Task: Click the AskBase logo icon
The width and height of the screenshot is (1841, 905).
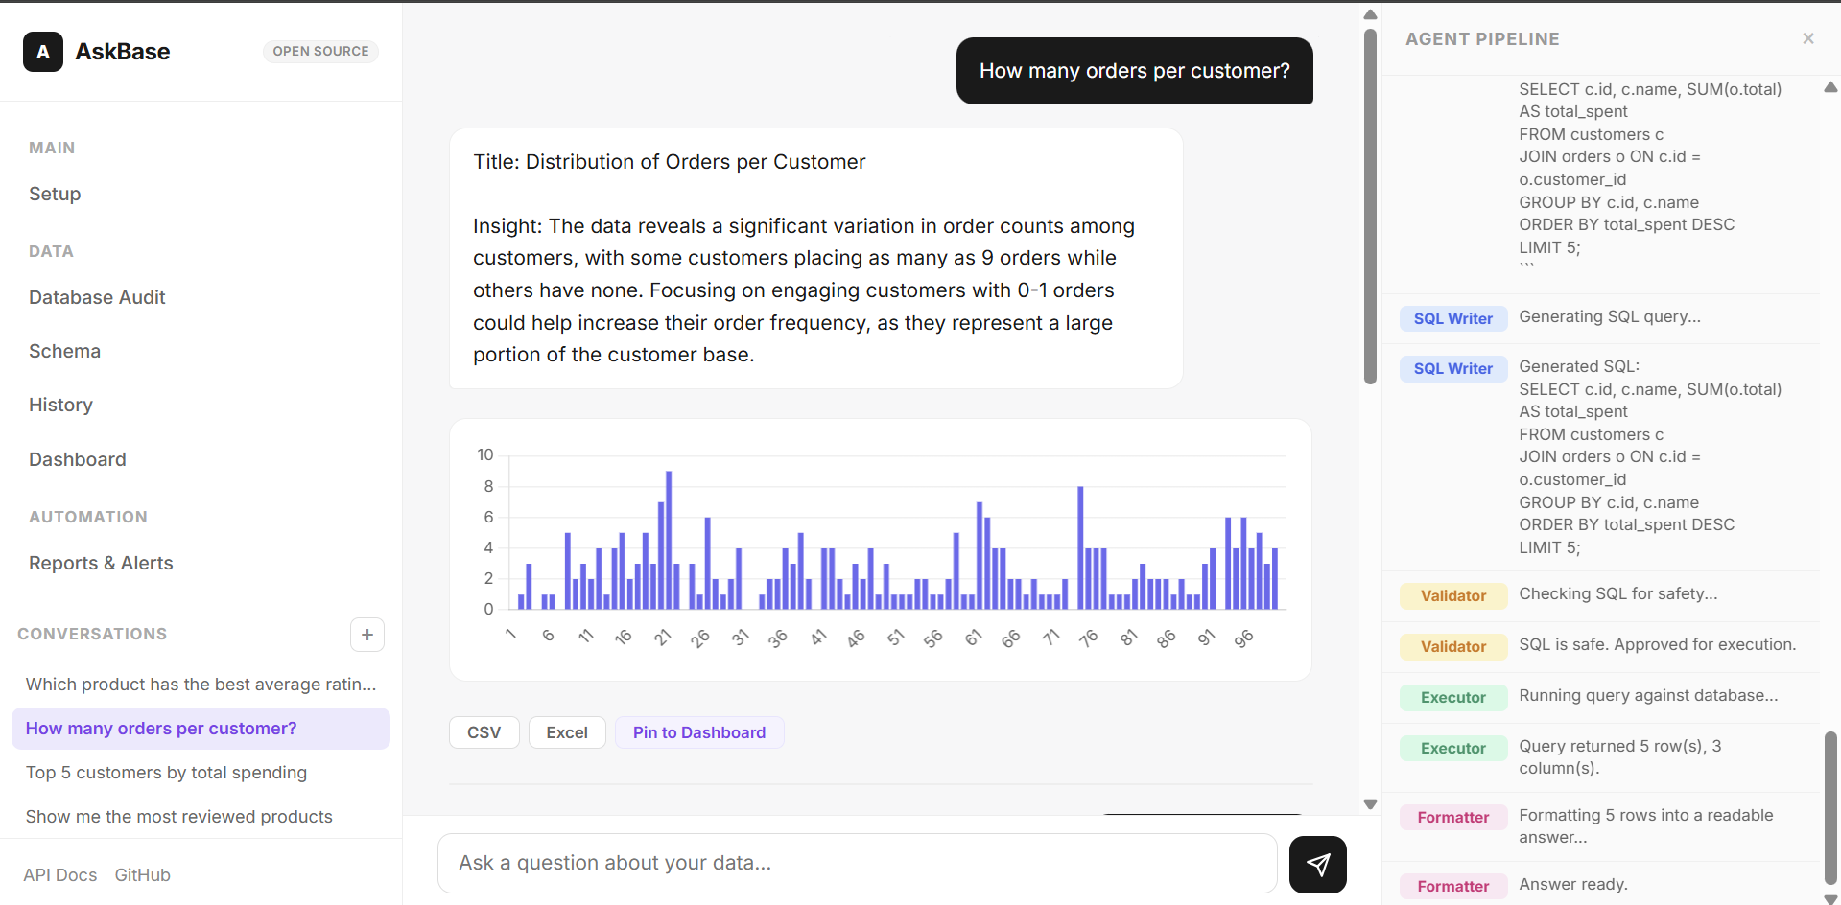Action: [x=43, y=52]
